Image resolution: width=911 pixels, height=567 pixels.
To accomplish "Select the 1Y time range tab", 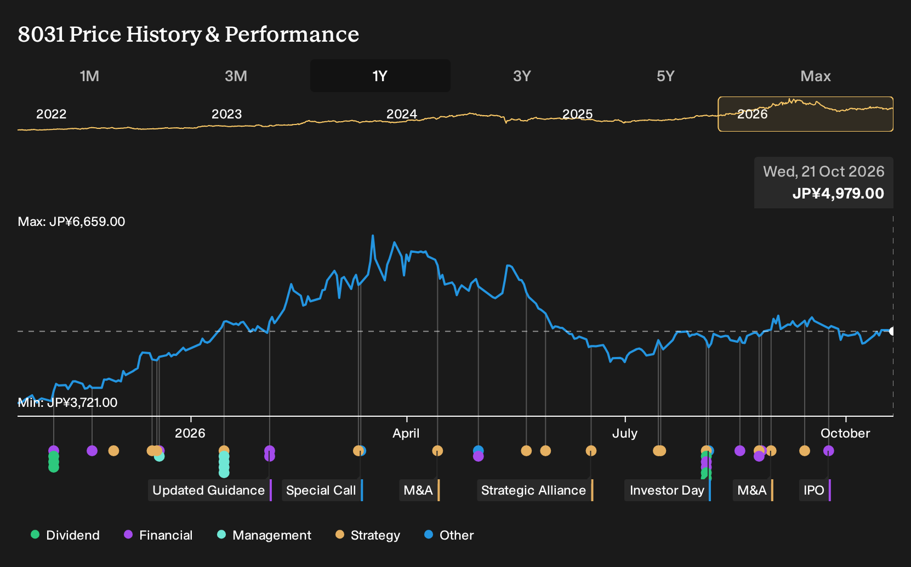I will point(380,76).
